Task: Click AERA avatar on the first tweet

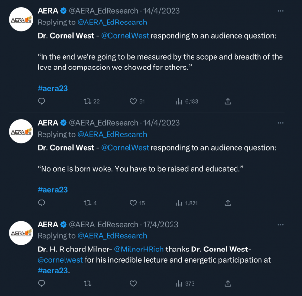Action: (21, 20)
